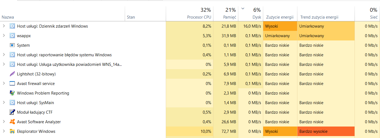Expand the Host usługi: SysMain entry
Viewport: 380px width, 138px height.
pyautogui.click(x=4, y=103)
